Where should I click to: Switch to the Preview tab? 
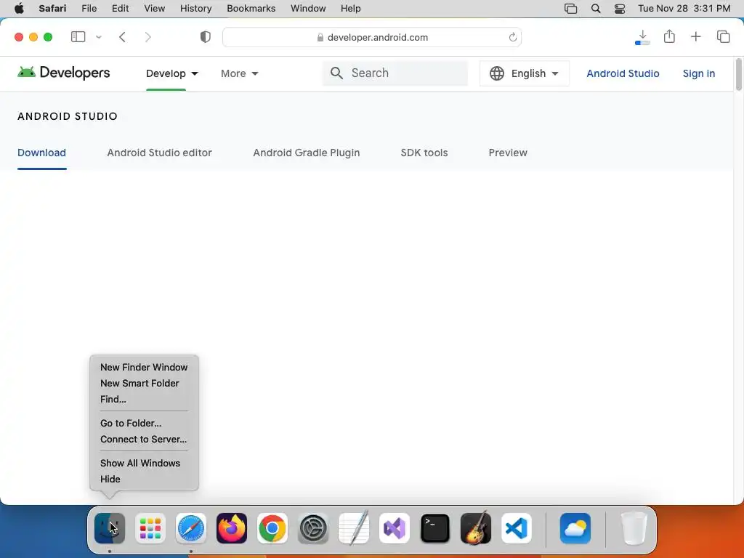(x=508, y=153)
